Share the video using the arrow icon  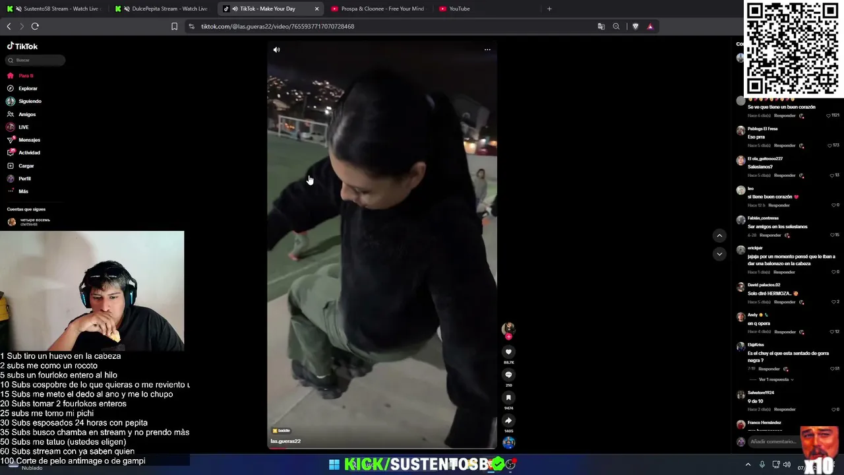point(508,420)
